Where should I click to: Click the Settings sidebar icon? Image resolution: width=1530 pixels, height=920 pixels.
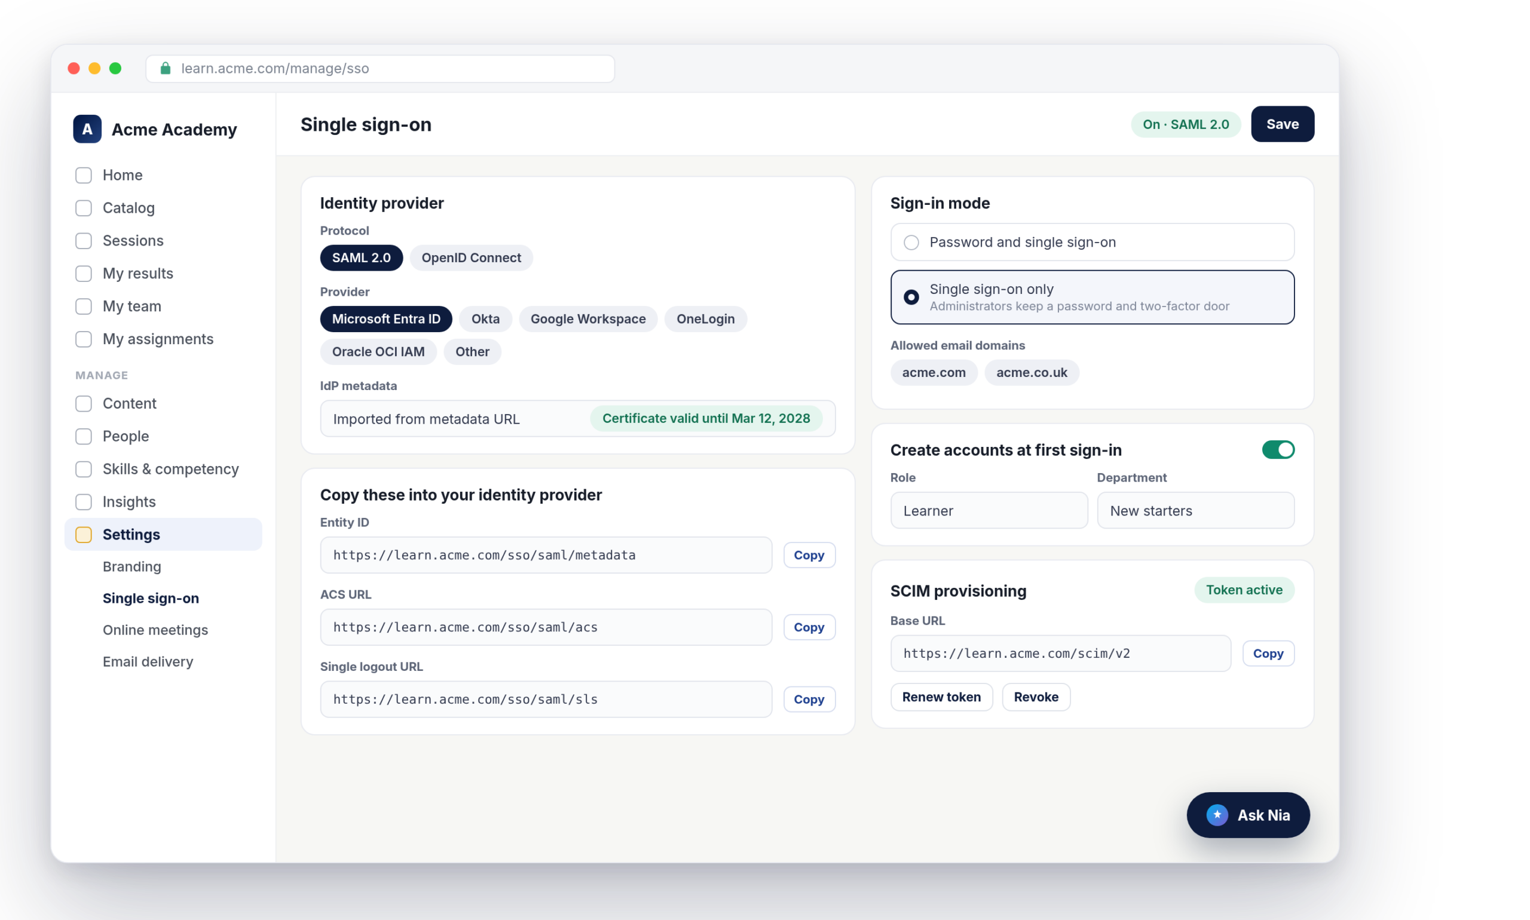click(83, 535)
